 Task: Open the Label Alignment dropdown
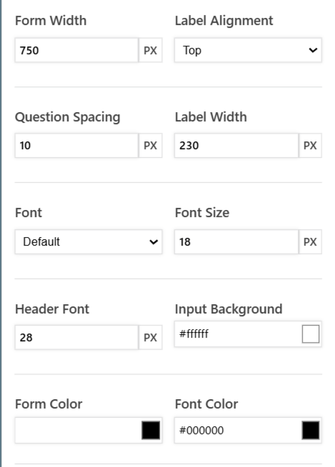[x=248, y=50]
